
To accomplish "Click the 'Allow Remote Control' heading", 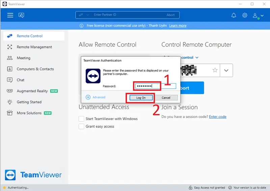I will click(x=107, y=45).
